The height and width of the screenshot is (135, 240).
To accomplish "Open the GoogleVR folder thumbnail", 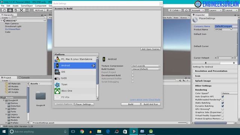I will pos(40,96).
